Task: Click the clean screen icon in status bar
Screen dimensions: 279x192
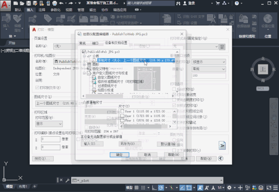Action: 269,188
